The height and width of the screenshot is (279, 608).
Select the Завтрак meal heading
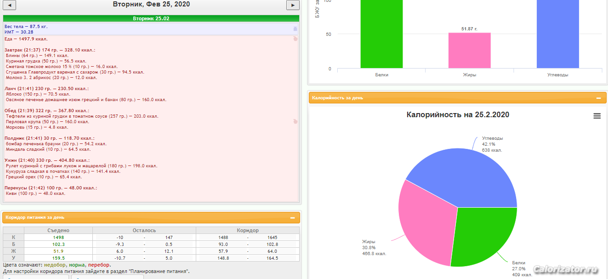pyautogui.click(x=50, y=50)
